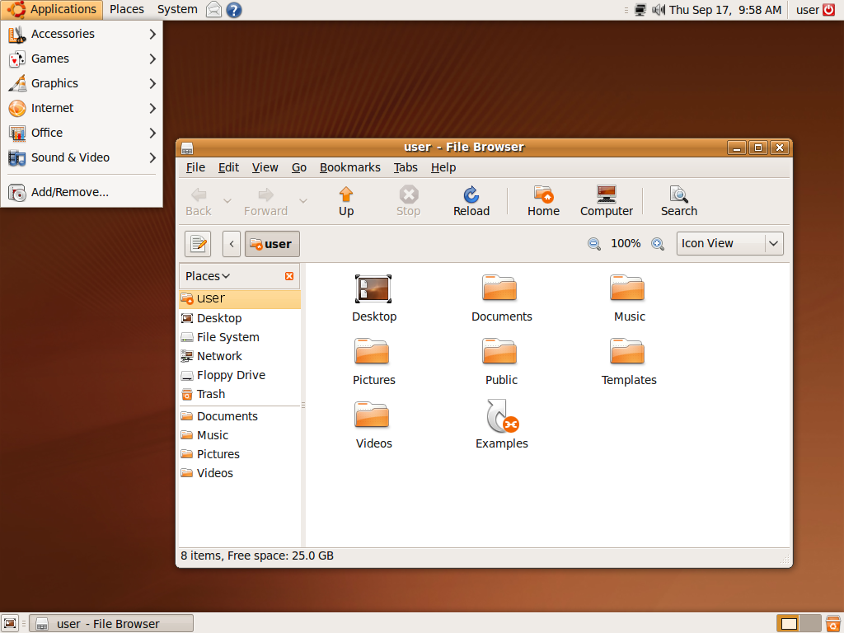
Task: Open Network in Places sidebar
Action: (240, 356)
